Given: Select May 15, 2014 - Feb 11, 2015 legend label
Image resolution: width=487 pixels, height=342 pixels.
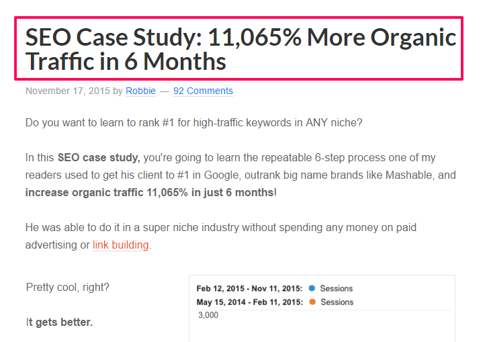Looking at the screenshot, I should click(250, 302).
